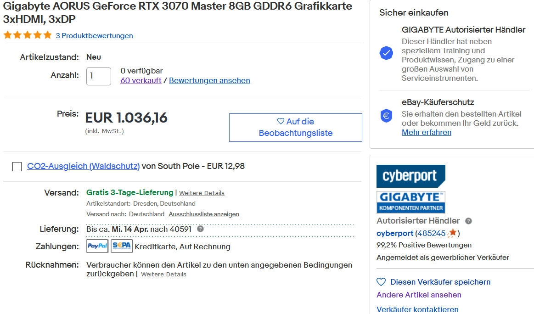Click the 99,2% Positive Bewertungen text
534x314 pixels.
tap(424, 245)
